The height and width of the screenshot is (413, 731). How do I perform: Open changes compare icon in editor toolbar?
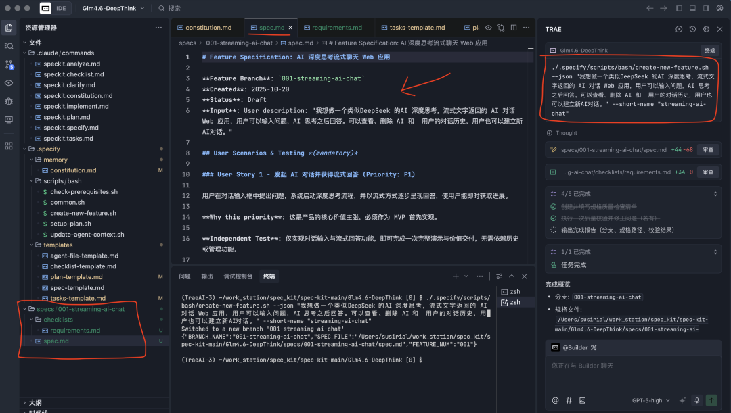(x=501, y=28)
